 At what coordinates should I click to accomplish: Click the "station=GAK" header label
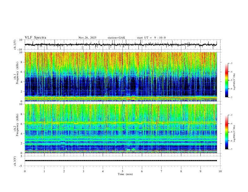[x=116, y=38]
